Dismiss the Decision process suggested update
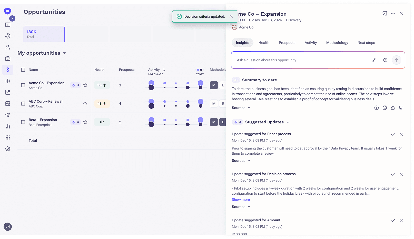The height and width of the screenshot is (239, 414). pyautogui.click(x=401, y=174)
